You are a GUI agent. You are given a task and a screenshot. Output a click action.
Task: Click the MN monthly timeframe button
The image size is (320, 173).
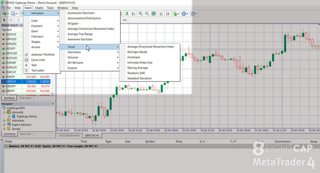pyautogui.click(x=125, y=20)
